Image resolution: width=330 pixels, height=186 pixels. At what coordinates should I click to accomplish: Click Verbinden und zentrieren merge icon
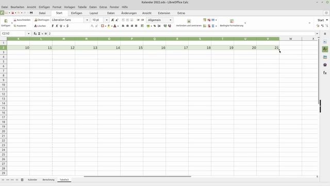tap(189, 21)
